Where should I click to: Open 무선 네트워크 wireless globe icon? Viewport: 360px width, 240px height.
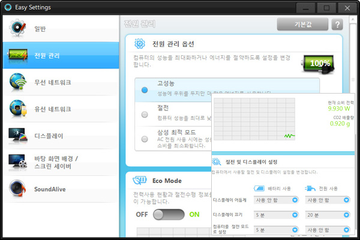tap(19, 83)
